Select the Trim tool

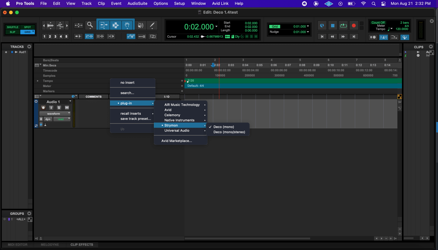pyautogui.click(x=104, y=25)
